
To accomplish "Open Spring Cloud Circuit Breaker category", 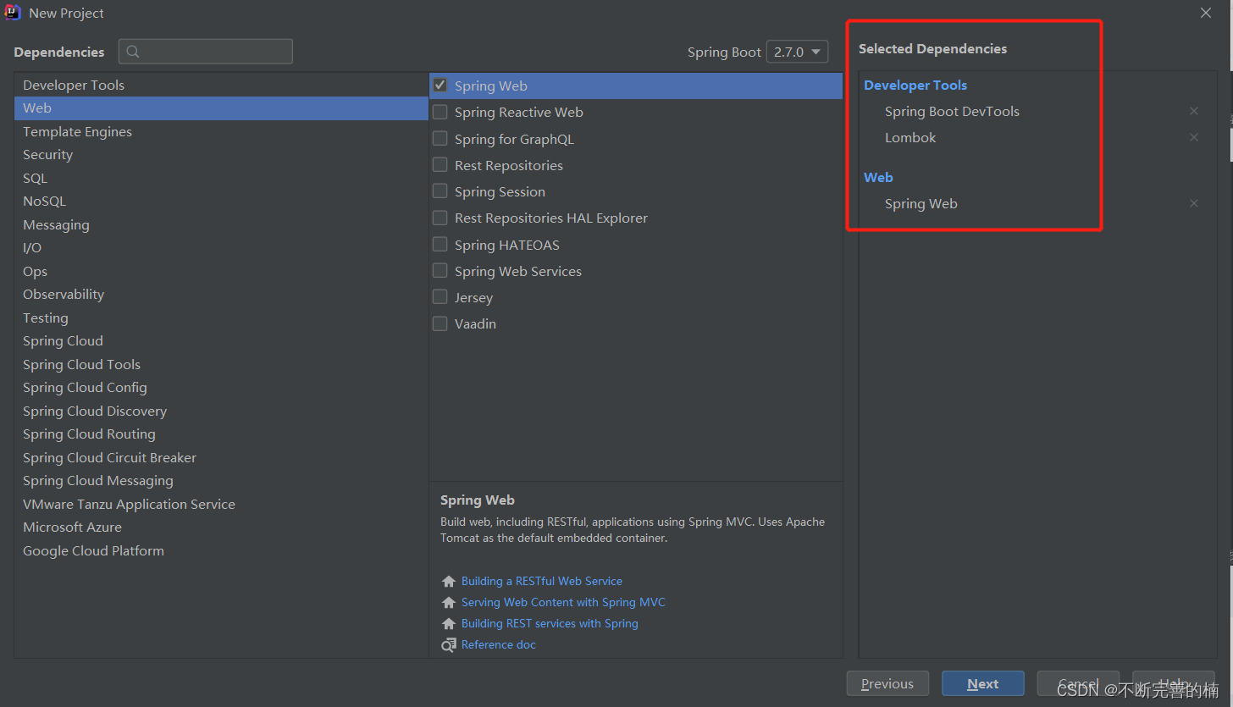I will [x=221, y=457].
